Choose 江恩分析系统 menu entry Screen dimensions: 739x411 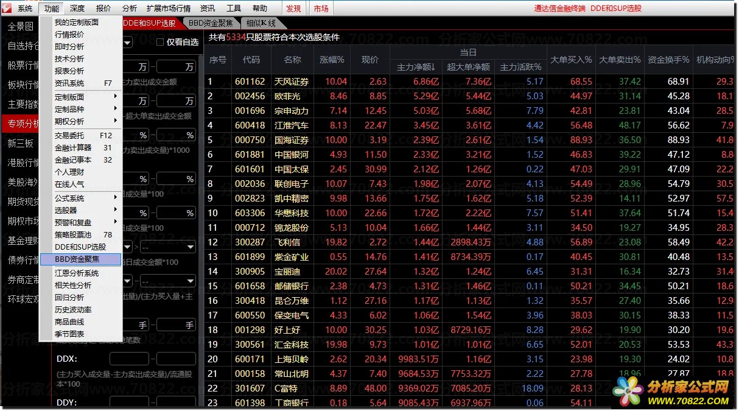tap(80, 273)
